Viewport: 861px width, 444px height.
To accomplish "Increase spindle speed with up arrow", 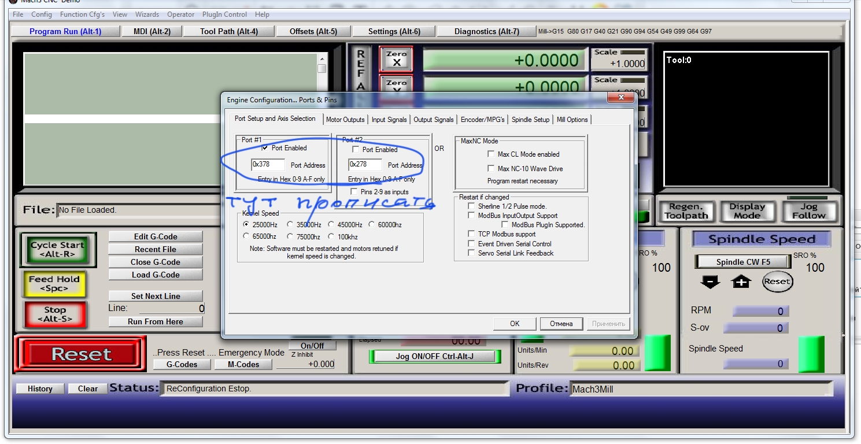I will [741, 282].
